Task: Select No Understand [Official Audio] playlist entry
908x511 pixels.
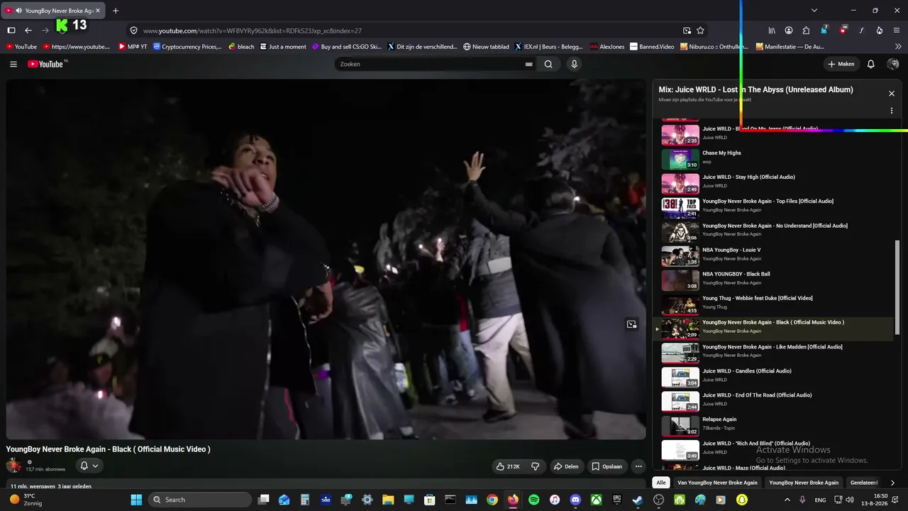Action: point(773,231)
